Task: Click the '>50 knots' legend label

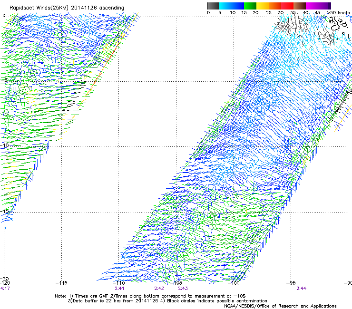Action: tap(338, 12)
